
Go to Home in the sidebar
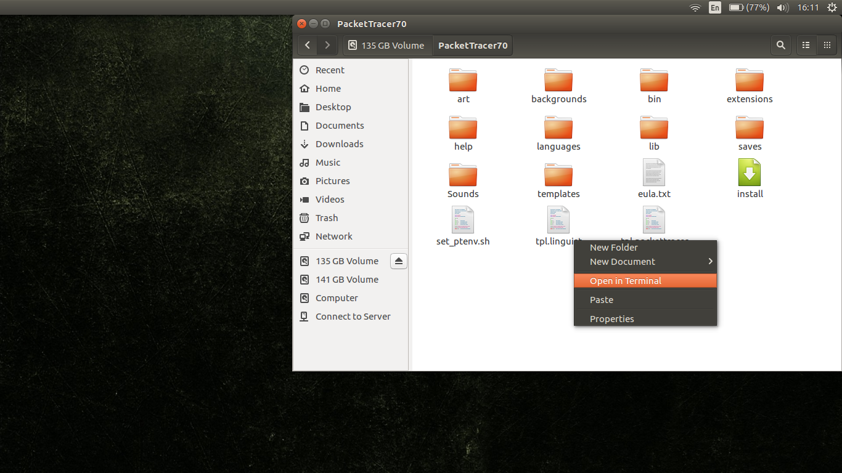click(351, 89)
